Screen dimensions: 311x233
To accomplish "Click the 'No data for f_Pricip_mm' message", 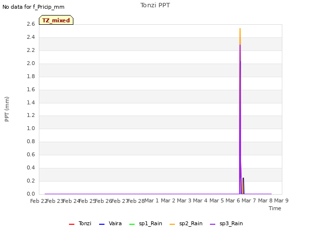I will (34, 7).
